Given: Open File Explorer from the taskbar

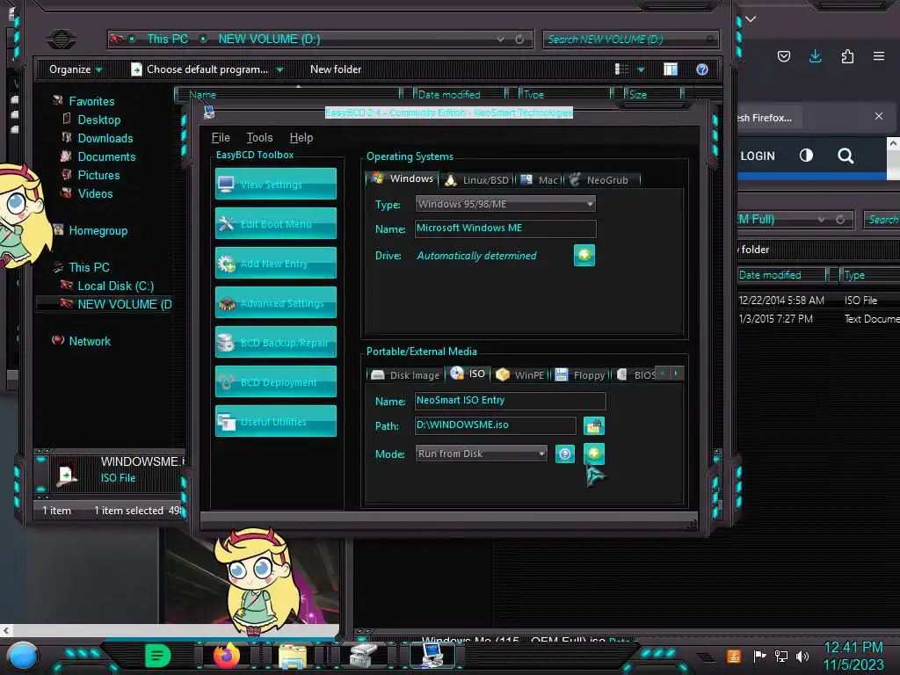Looking at the screenshot, I should (292, 656).
